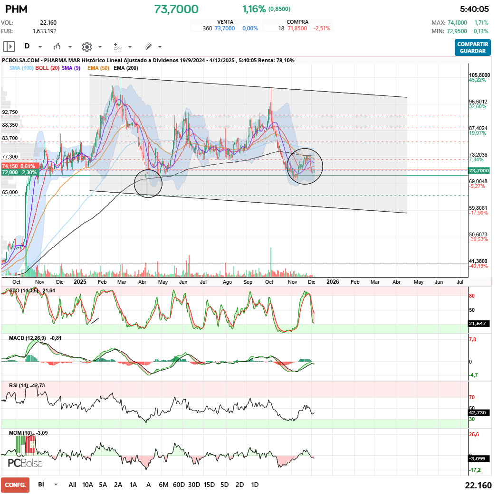Click the STO (14,3,5) indicator label
This screenshot has height=495, width=498.
click(x=24, y=290)
